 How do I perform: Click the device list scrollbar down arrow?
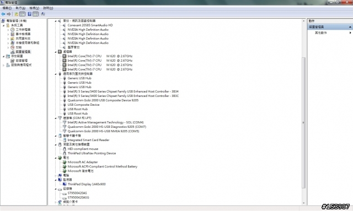pos(303,203)
